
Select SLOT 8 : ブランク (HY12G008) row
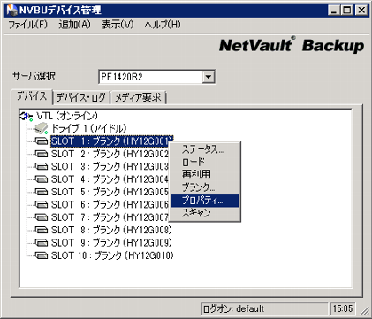111,230
